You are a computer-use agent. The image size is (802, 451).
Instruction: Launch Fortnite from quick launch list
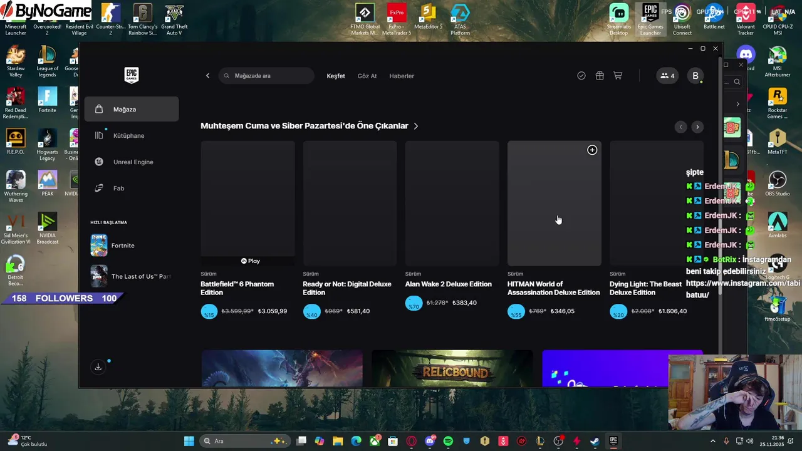tap(130, 246)
